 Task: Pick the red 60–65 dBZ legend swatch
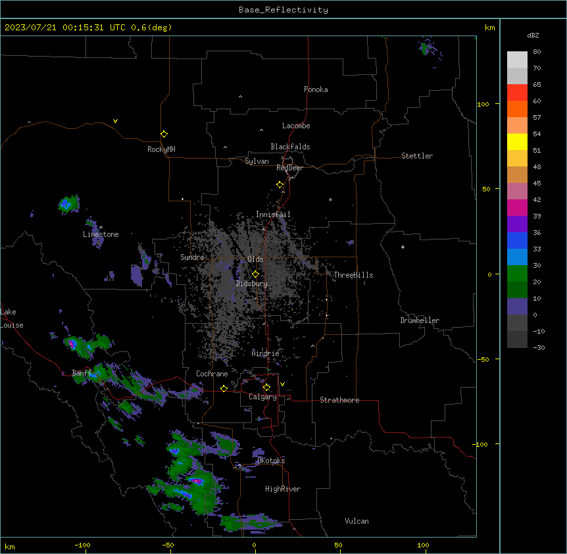517,93
